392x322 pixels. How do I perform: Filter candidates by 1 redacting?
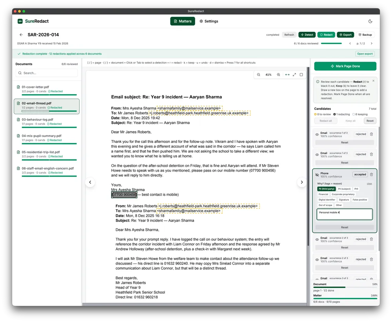point(341,114)
